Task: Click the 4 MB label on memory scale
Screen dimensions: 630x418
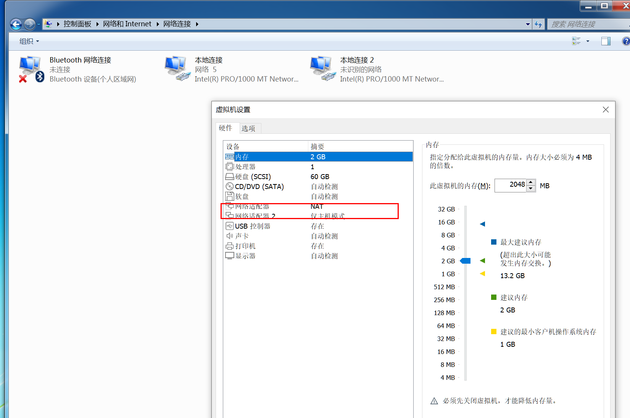Action: [448, 378]
